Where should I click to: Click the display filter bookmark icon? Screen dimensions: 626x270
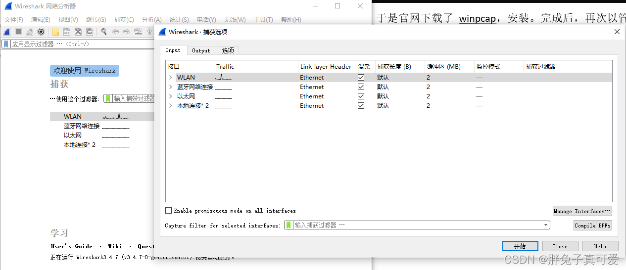click(x=6, y=44)
